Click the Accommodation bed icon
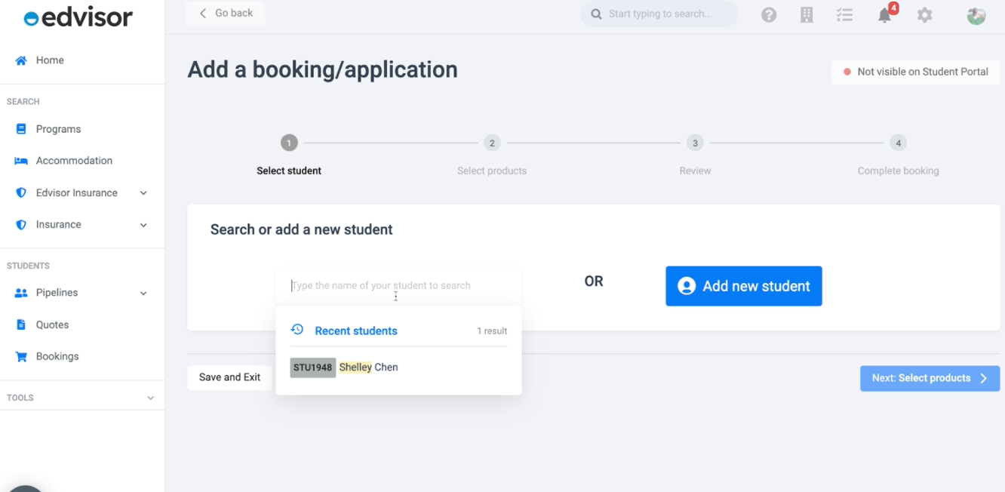The height and width of the screenshot is (492, 1005). (x=21, y=161)
